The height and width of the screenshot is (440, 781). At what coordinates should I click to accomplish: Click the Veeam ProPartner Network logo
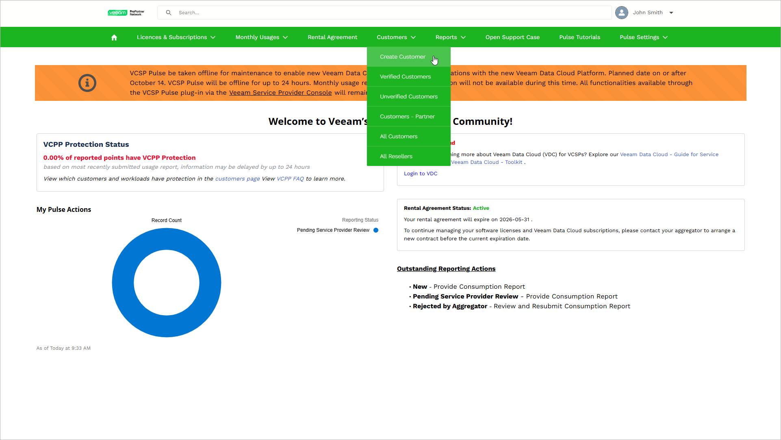pos(126,13)
